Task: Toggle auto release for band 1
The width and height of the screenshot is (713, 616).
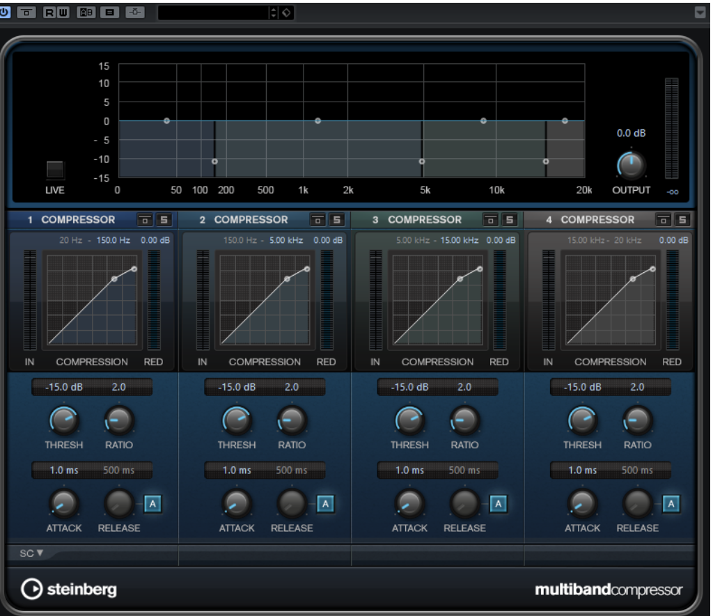Action: tap(153, 504)
